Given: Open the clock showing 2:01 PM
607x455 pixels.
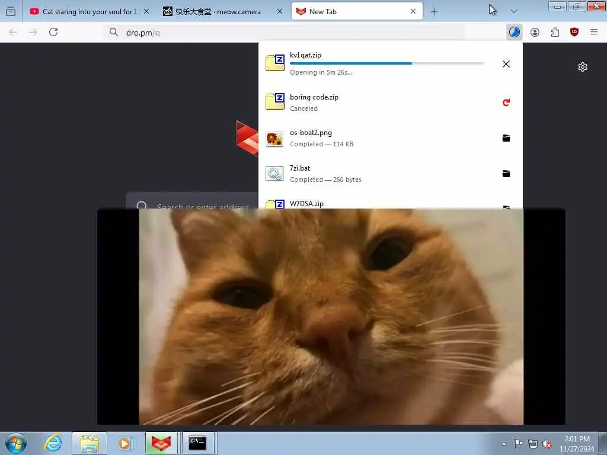Looking at the screenshot, I should coord(577,444).
